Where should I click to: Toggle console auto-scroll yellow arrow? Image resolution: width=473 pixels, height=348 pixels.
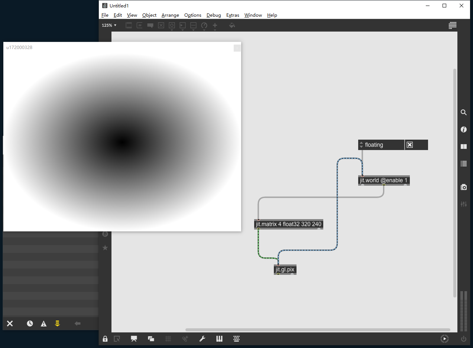[57, 323]
